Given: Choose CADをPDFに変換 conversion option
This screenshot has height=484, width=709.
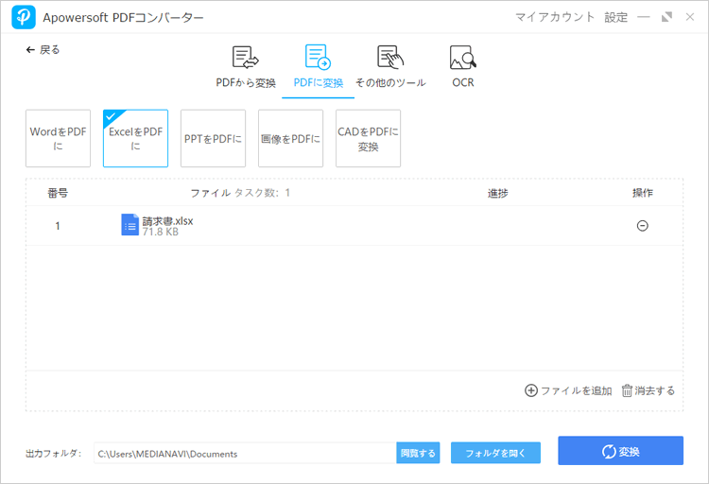Looking at the screenshot, I should tap(368, 138).
